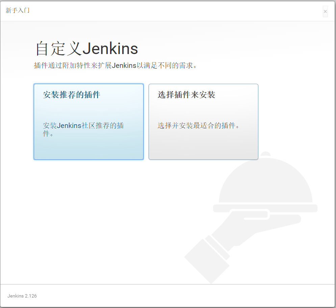
Task: Click the Jenkins 2.126 version text
Action: pos(22,296)
